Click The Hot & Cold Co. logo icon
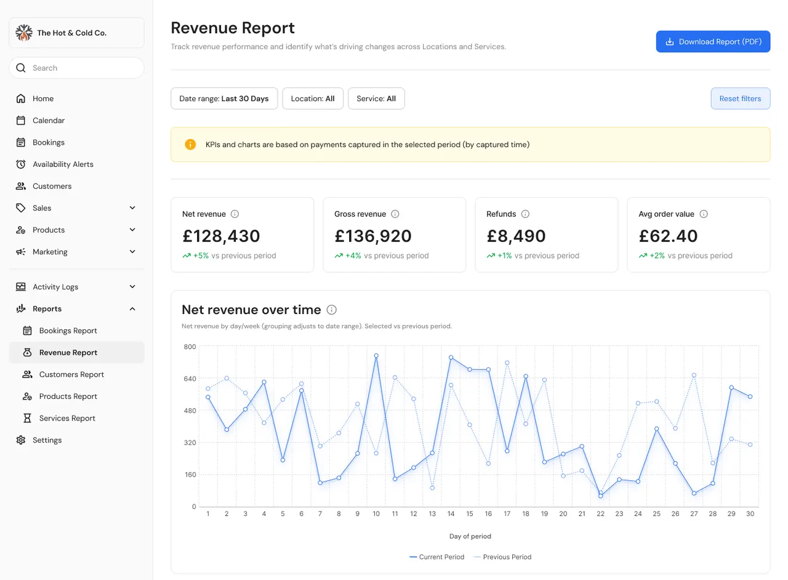 [23, 33]
